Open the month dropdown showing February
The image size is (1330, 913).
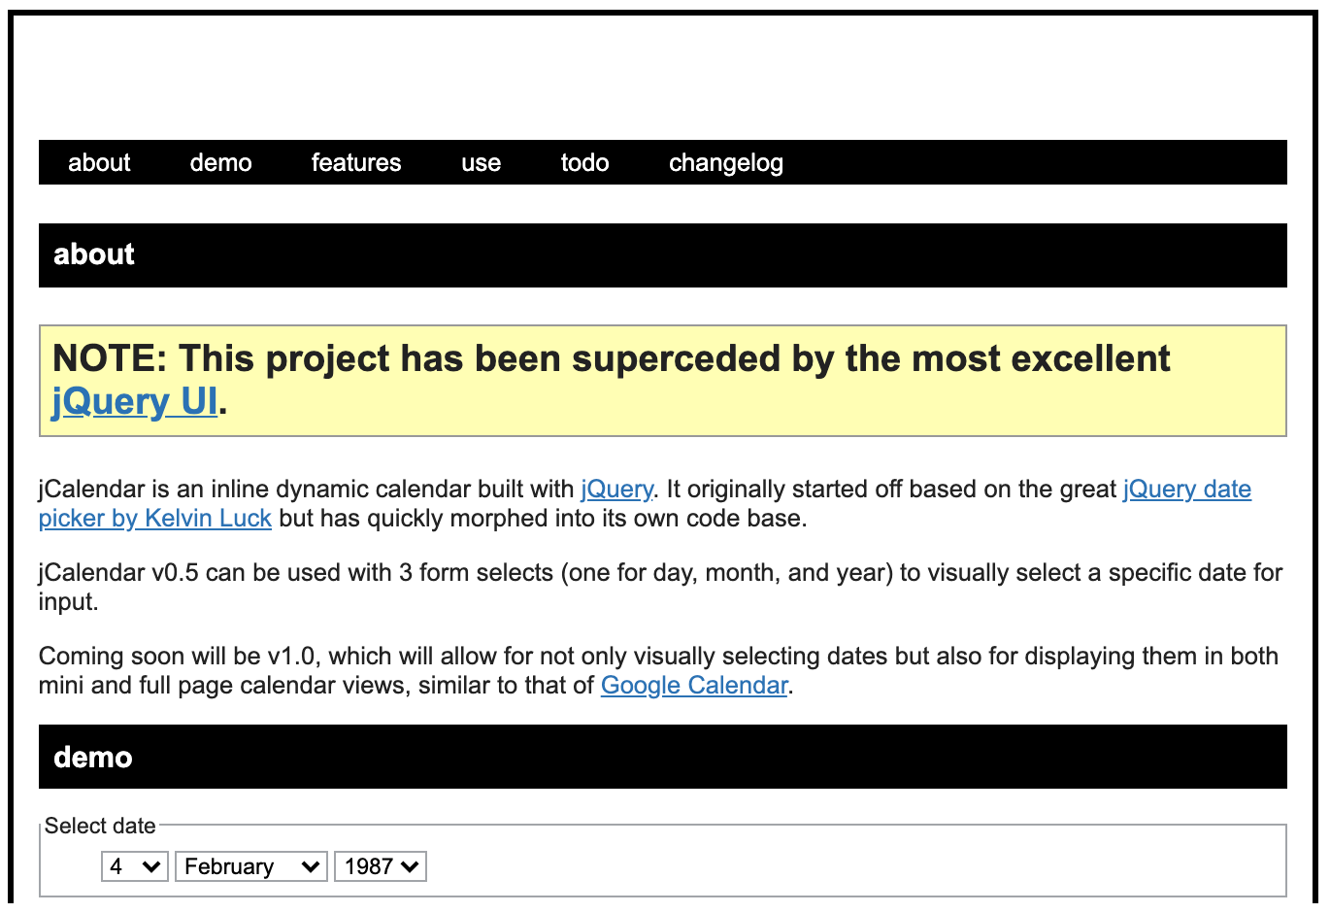[x=251, y=866]
